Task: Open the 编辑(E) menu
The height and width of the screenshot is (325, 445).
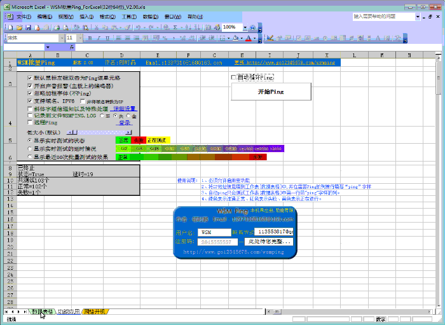Action: click(44, 17)
